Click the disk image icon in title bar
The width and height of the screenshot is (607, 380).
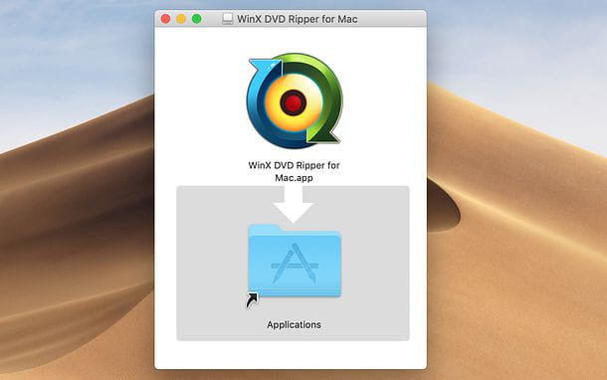[228, 19]
